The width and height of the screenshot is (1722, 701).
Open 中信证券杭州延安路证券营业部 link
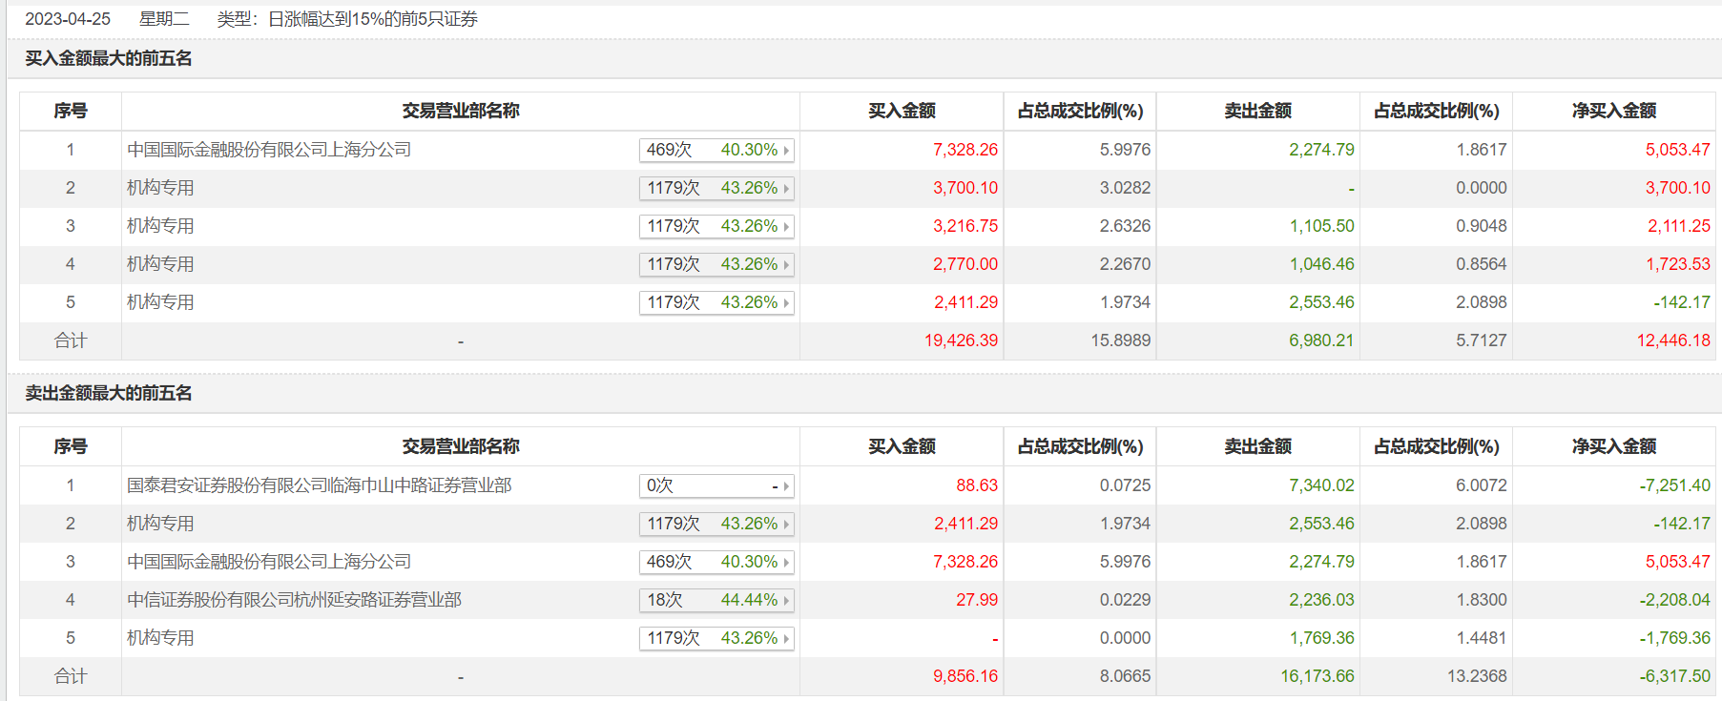coord(294,600)
